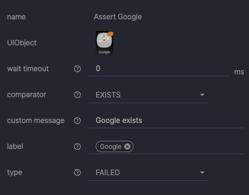This screenshot has width=249, height=195.
Task: Click the comparator label text
Action: point(26,95)
